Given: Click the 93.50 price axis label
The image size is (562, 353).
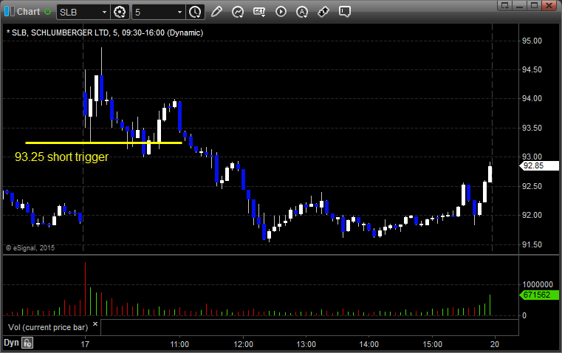Looking at the screenshot, I should click(532, 128).
